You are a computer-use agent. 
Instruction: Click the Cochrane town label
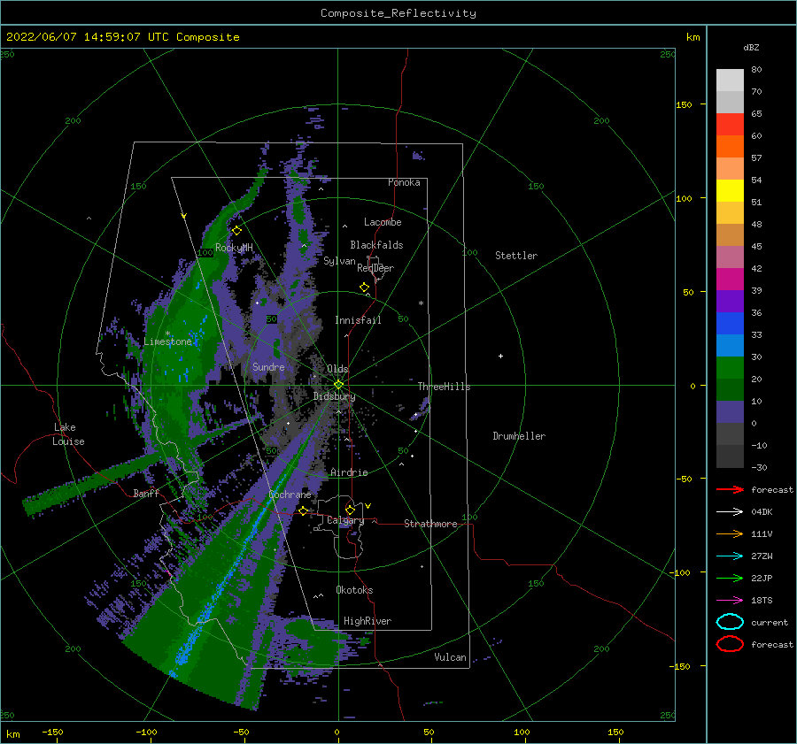[290, 495]
